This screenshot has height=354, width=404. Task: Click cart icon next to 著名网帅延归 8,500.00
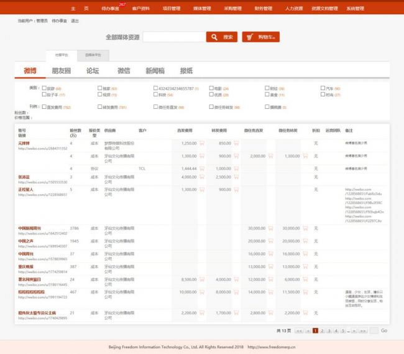[x=201, y=279]
